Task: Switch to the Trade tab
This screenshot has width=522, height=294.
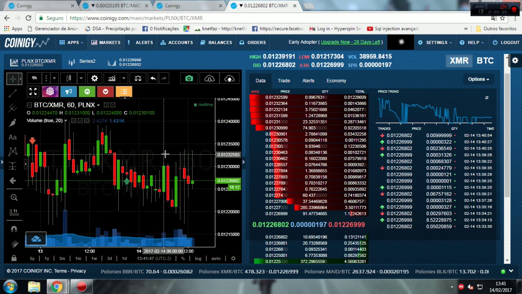Action: (x=284, y=80)
